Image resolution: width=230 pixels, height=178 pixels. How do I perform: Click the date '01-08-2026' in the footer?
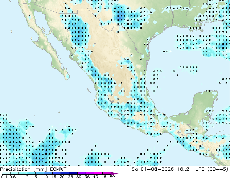(157, 169)
